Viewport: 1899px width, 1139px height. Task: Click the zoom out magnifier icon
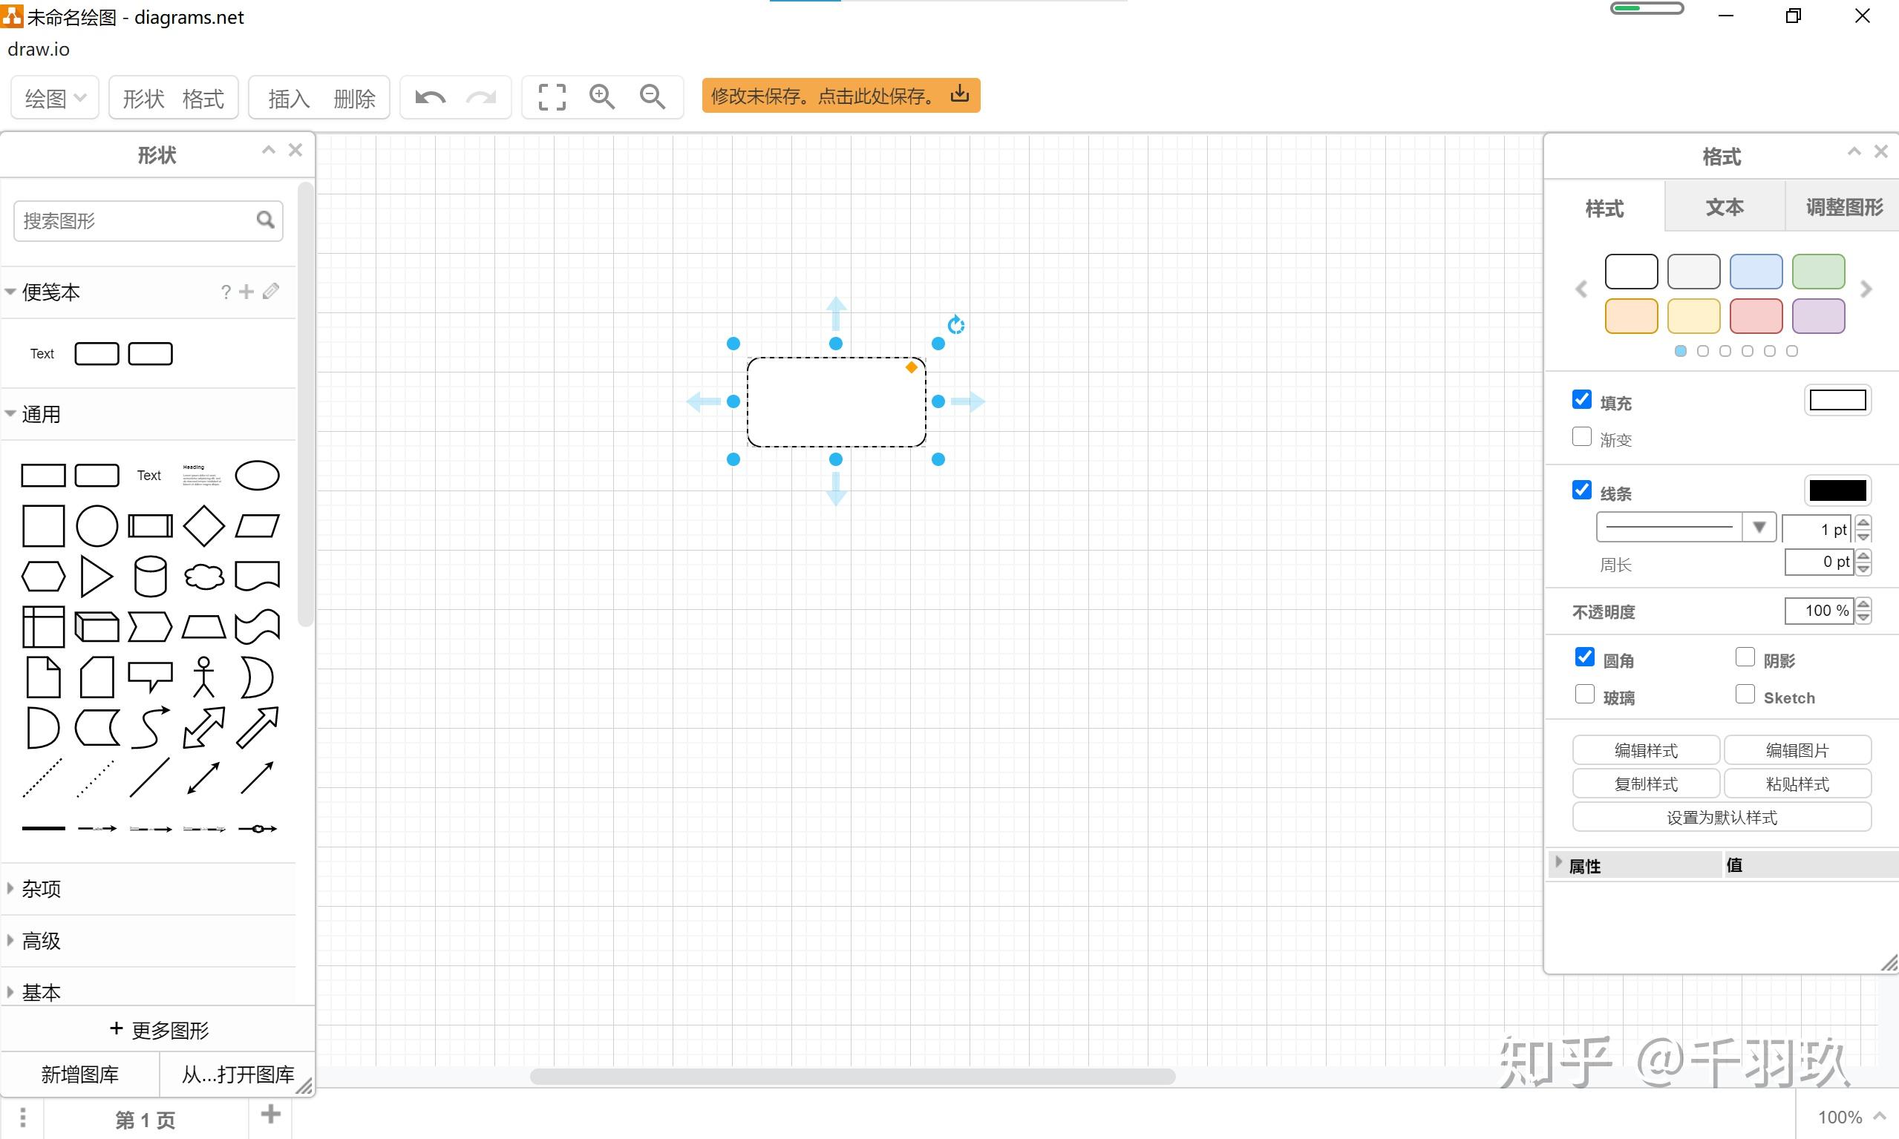tap(652, 97)
